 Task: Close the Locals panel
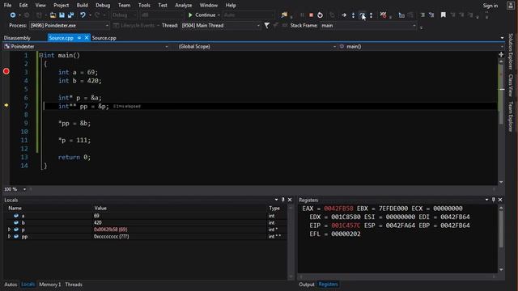(x=290, y=200)
